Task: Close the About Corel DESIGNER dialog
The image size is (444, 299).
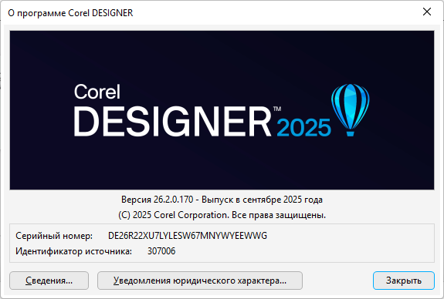Action: [x=427, y=12]
